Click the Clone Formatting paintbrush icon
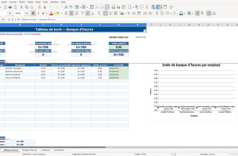 pos(40,7)
